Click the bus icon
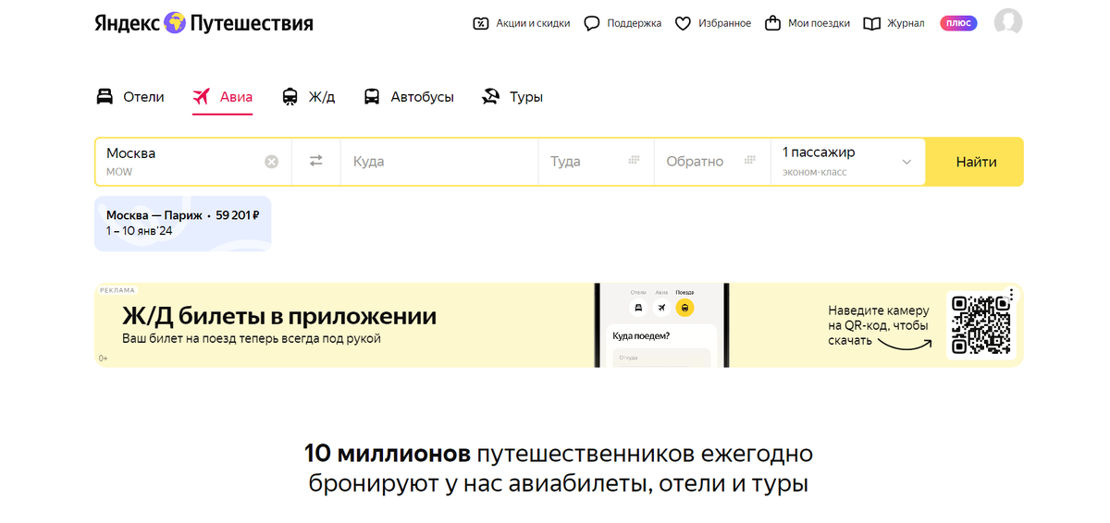This screenshot has width=1110, height=523. [372, 97]
